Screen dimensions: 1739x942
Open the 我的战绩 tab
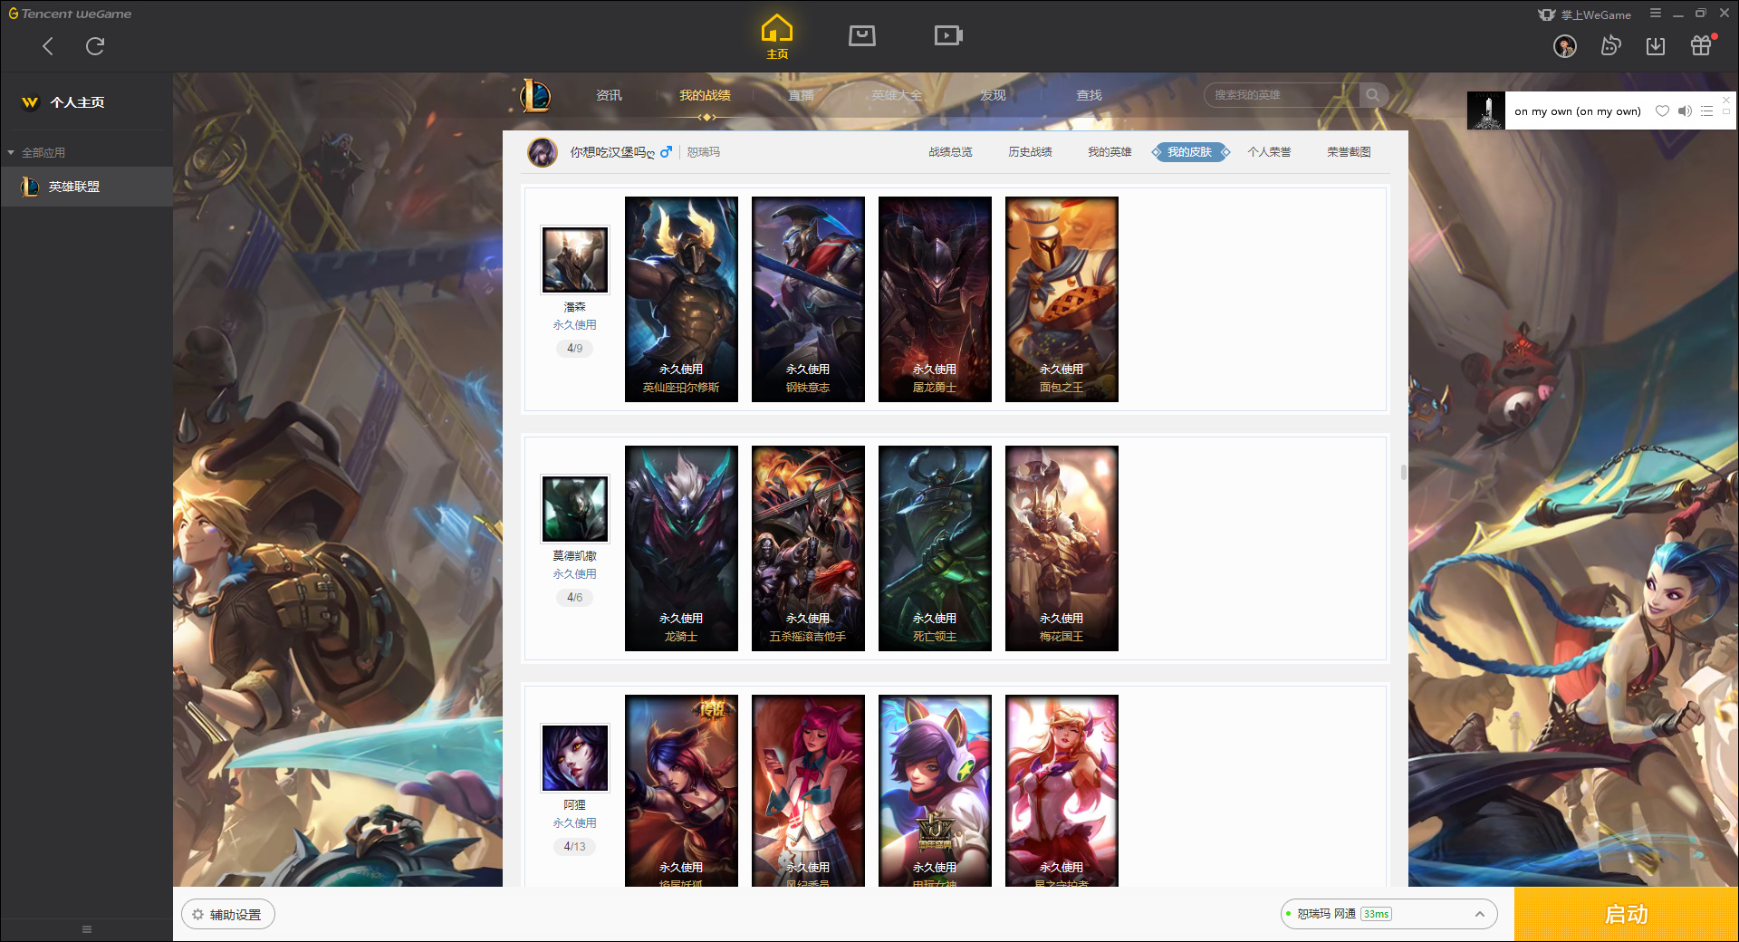tap(705, 95)
